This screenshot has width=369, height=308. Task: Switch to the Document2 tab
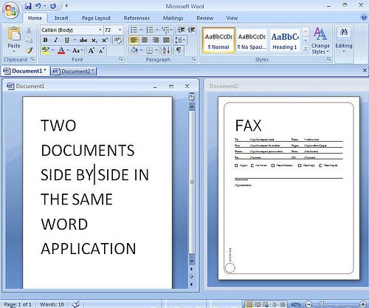point(74,72)
